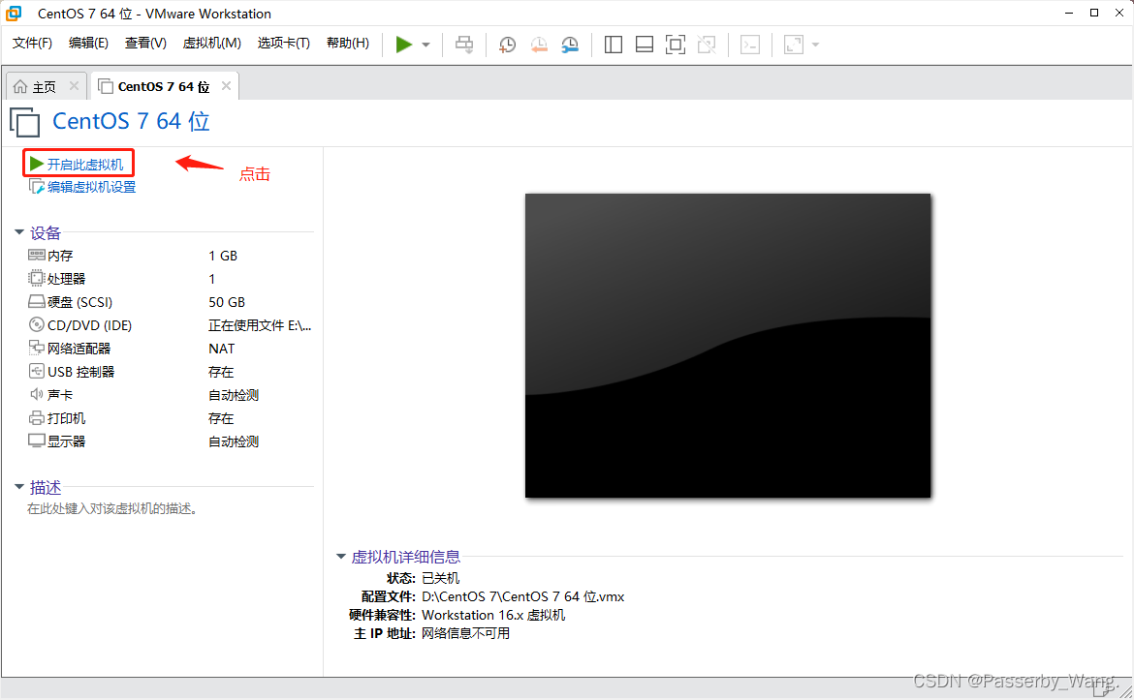Minimize the VMware Workstation window
This screenshot has height=700, width=1134.
(1069, 13)
